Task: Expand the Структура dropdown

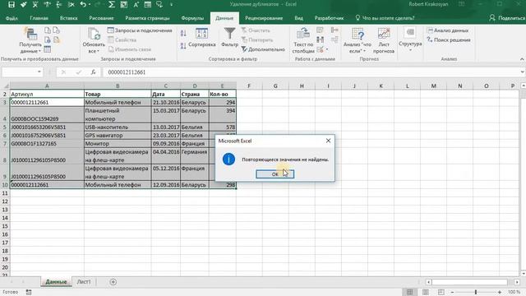Action: 410,39
